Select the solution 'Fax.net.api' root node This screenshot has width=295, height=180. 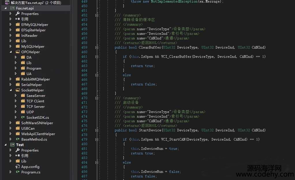coord(32,3)
